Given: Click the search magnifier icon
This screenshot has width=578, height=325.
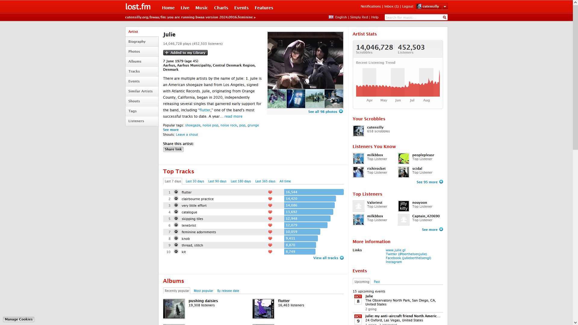Looking at the screenshot, I should [444, 17].
